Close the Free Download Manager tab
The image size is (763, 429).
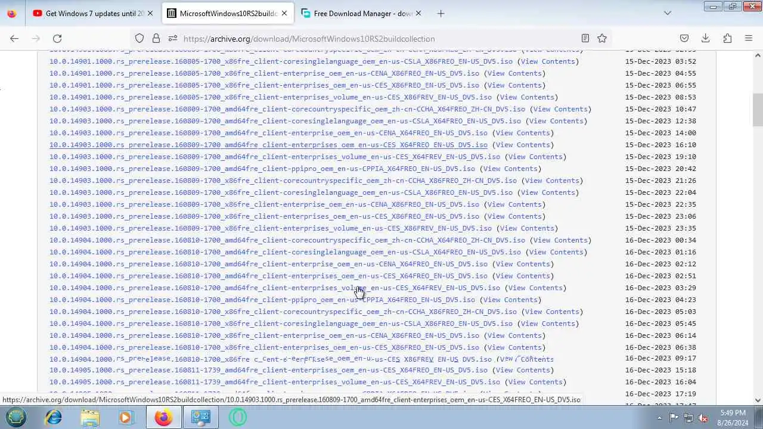point(418,13)
